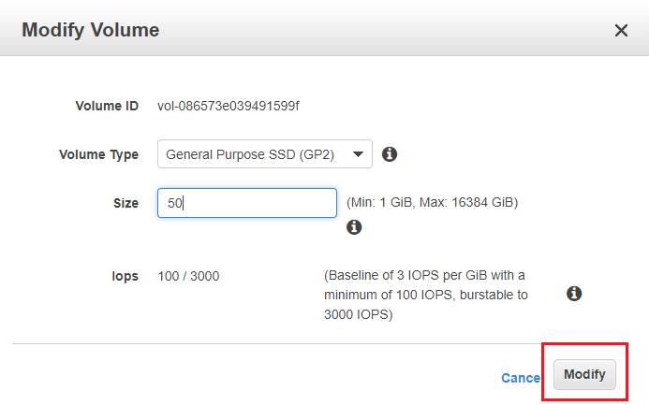Click the Volume ID label
This screenshot has height=405, width=649.
[x=107, y=106]
